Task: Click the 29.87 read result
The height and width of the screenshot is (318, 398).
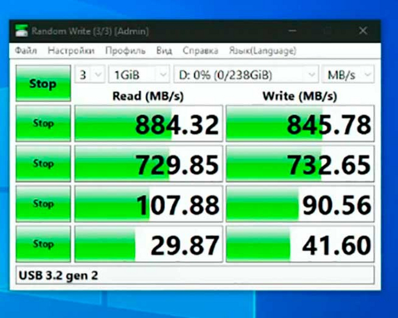Action: tap(149, 244)
